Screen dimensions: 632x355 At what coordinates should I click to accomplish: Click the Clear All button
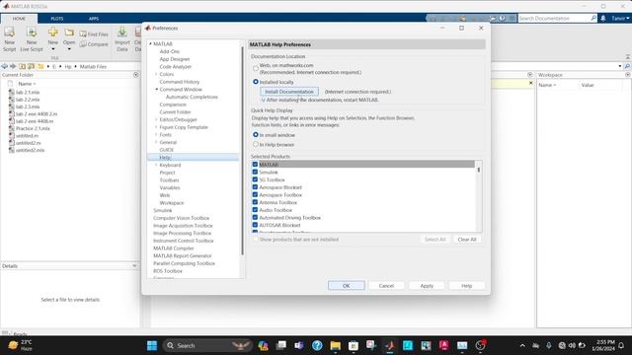pos(467,239)
